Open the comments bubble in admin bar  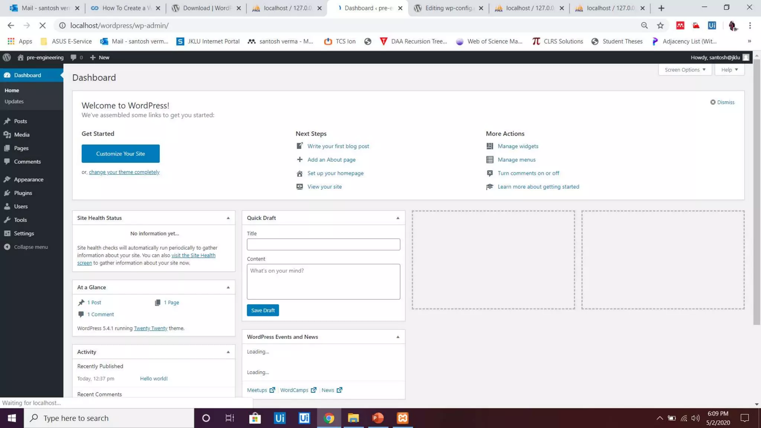click(x=74, y=57)
